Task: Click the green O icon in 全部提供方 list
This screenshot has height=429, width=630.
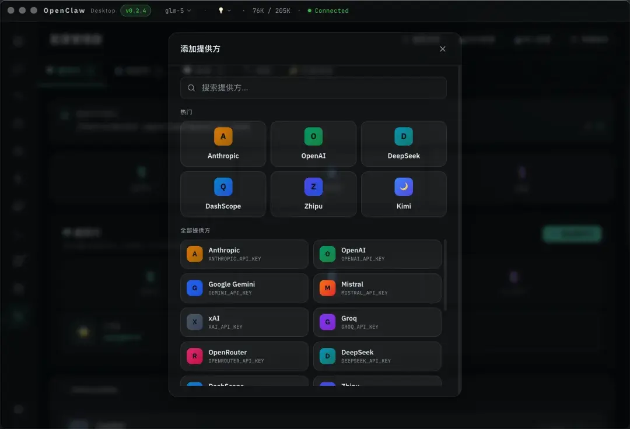Action: (x=327, y=254)
